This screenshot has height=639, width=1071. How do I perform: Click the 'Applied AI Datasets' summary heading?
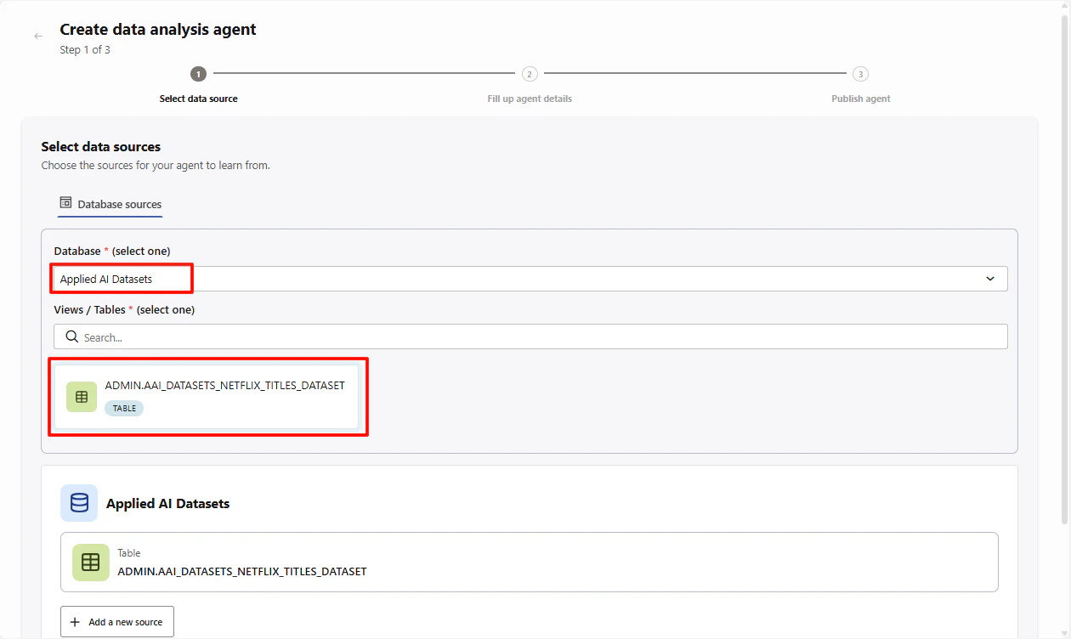tap(167, 504)
